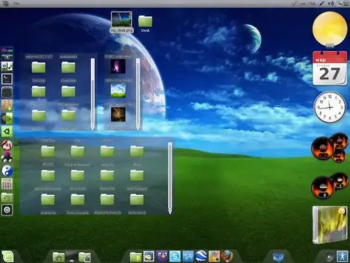Screen dimensions: 350x263
Task: Open the NVIDIA settings icon in left dock
Action: click(7, 118)
